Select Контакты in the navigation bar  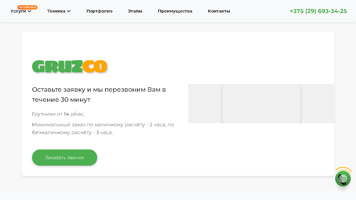pos(219,11)
